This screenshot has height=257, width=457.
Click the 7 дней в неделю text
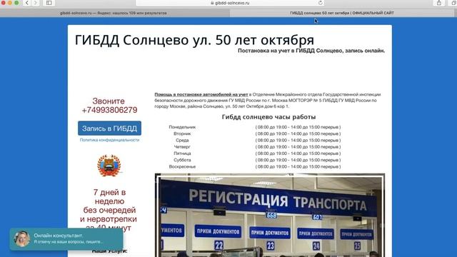point(109,197)
